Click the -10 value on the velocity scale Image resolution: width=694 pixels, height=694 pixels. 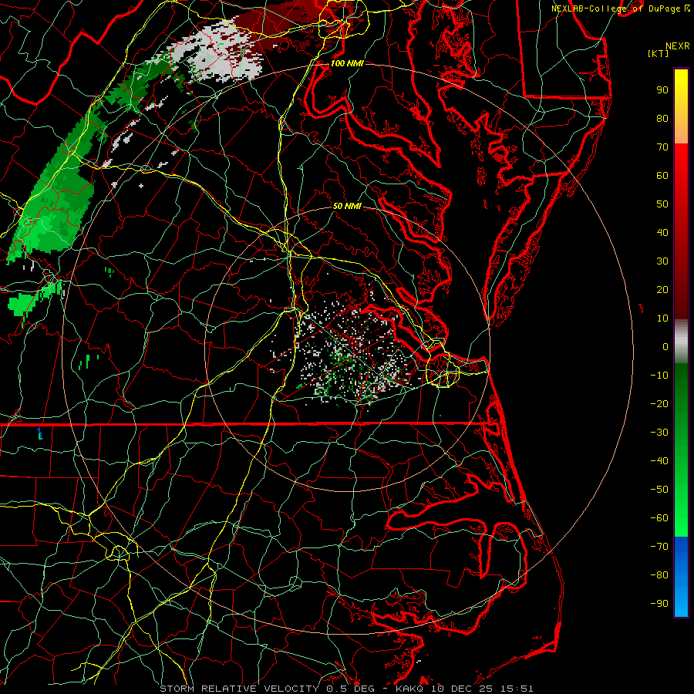coord(659,376)
